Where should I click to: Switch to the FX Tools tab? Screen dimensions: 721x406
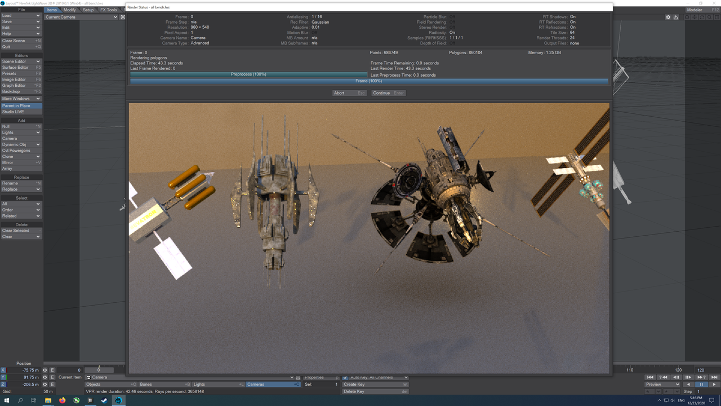tap(109, 9)
